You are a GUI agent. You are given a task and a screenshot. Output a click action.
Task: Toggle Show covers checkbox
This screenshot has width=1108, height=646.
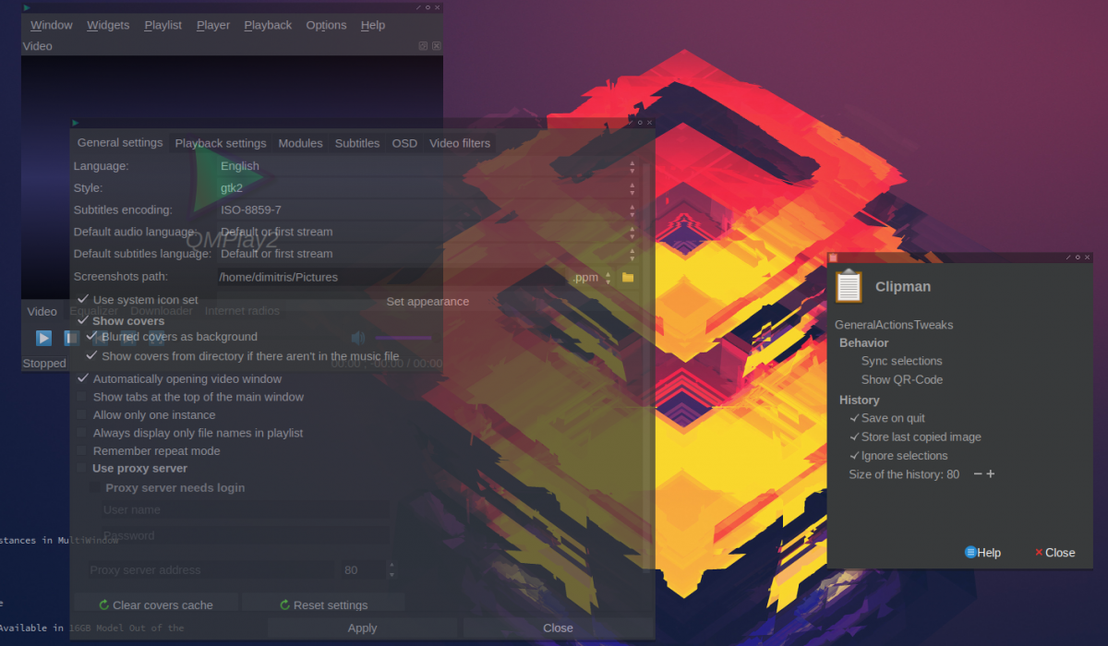83,321
